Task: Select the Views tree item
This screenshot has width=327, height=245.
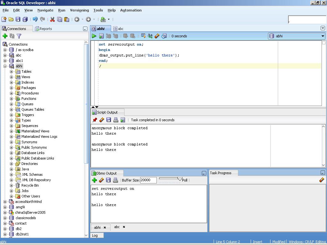Action: point(26,77)
